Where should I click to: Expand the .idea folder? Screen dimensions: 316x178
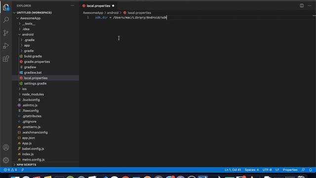[26, 29]
